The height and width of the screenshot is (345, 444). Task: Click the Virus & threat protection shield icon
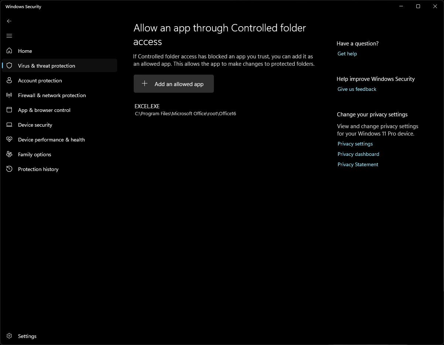tap(10, 66)
